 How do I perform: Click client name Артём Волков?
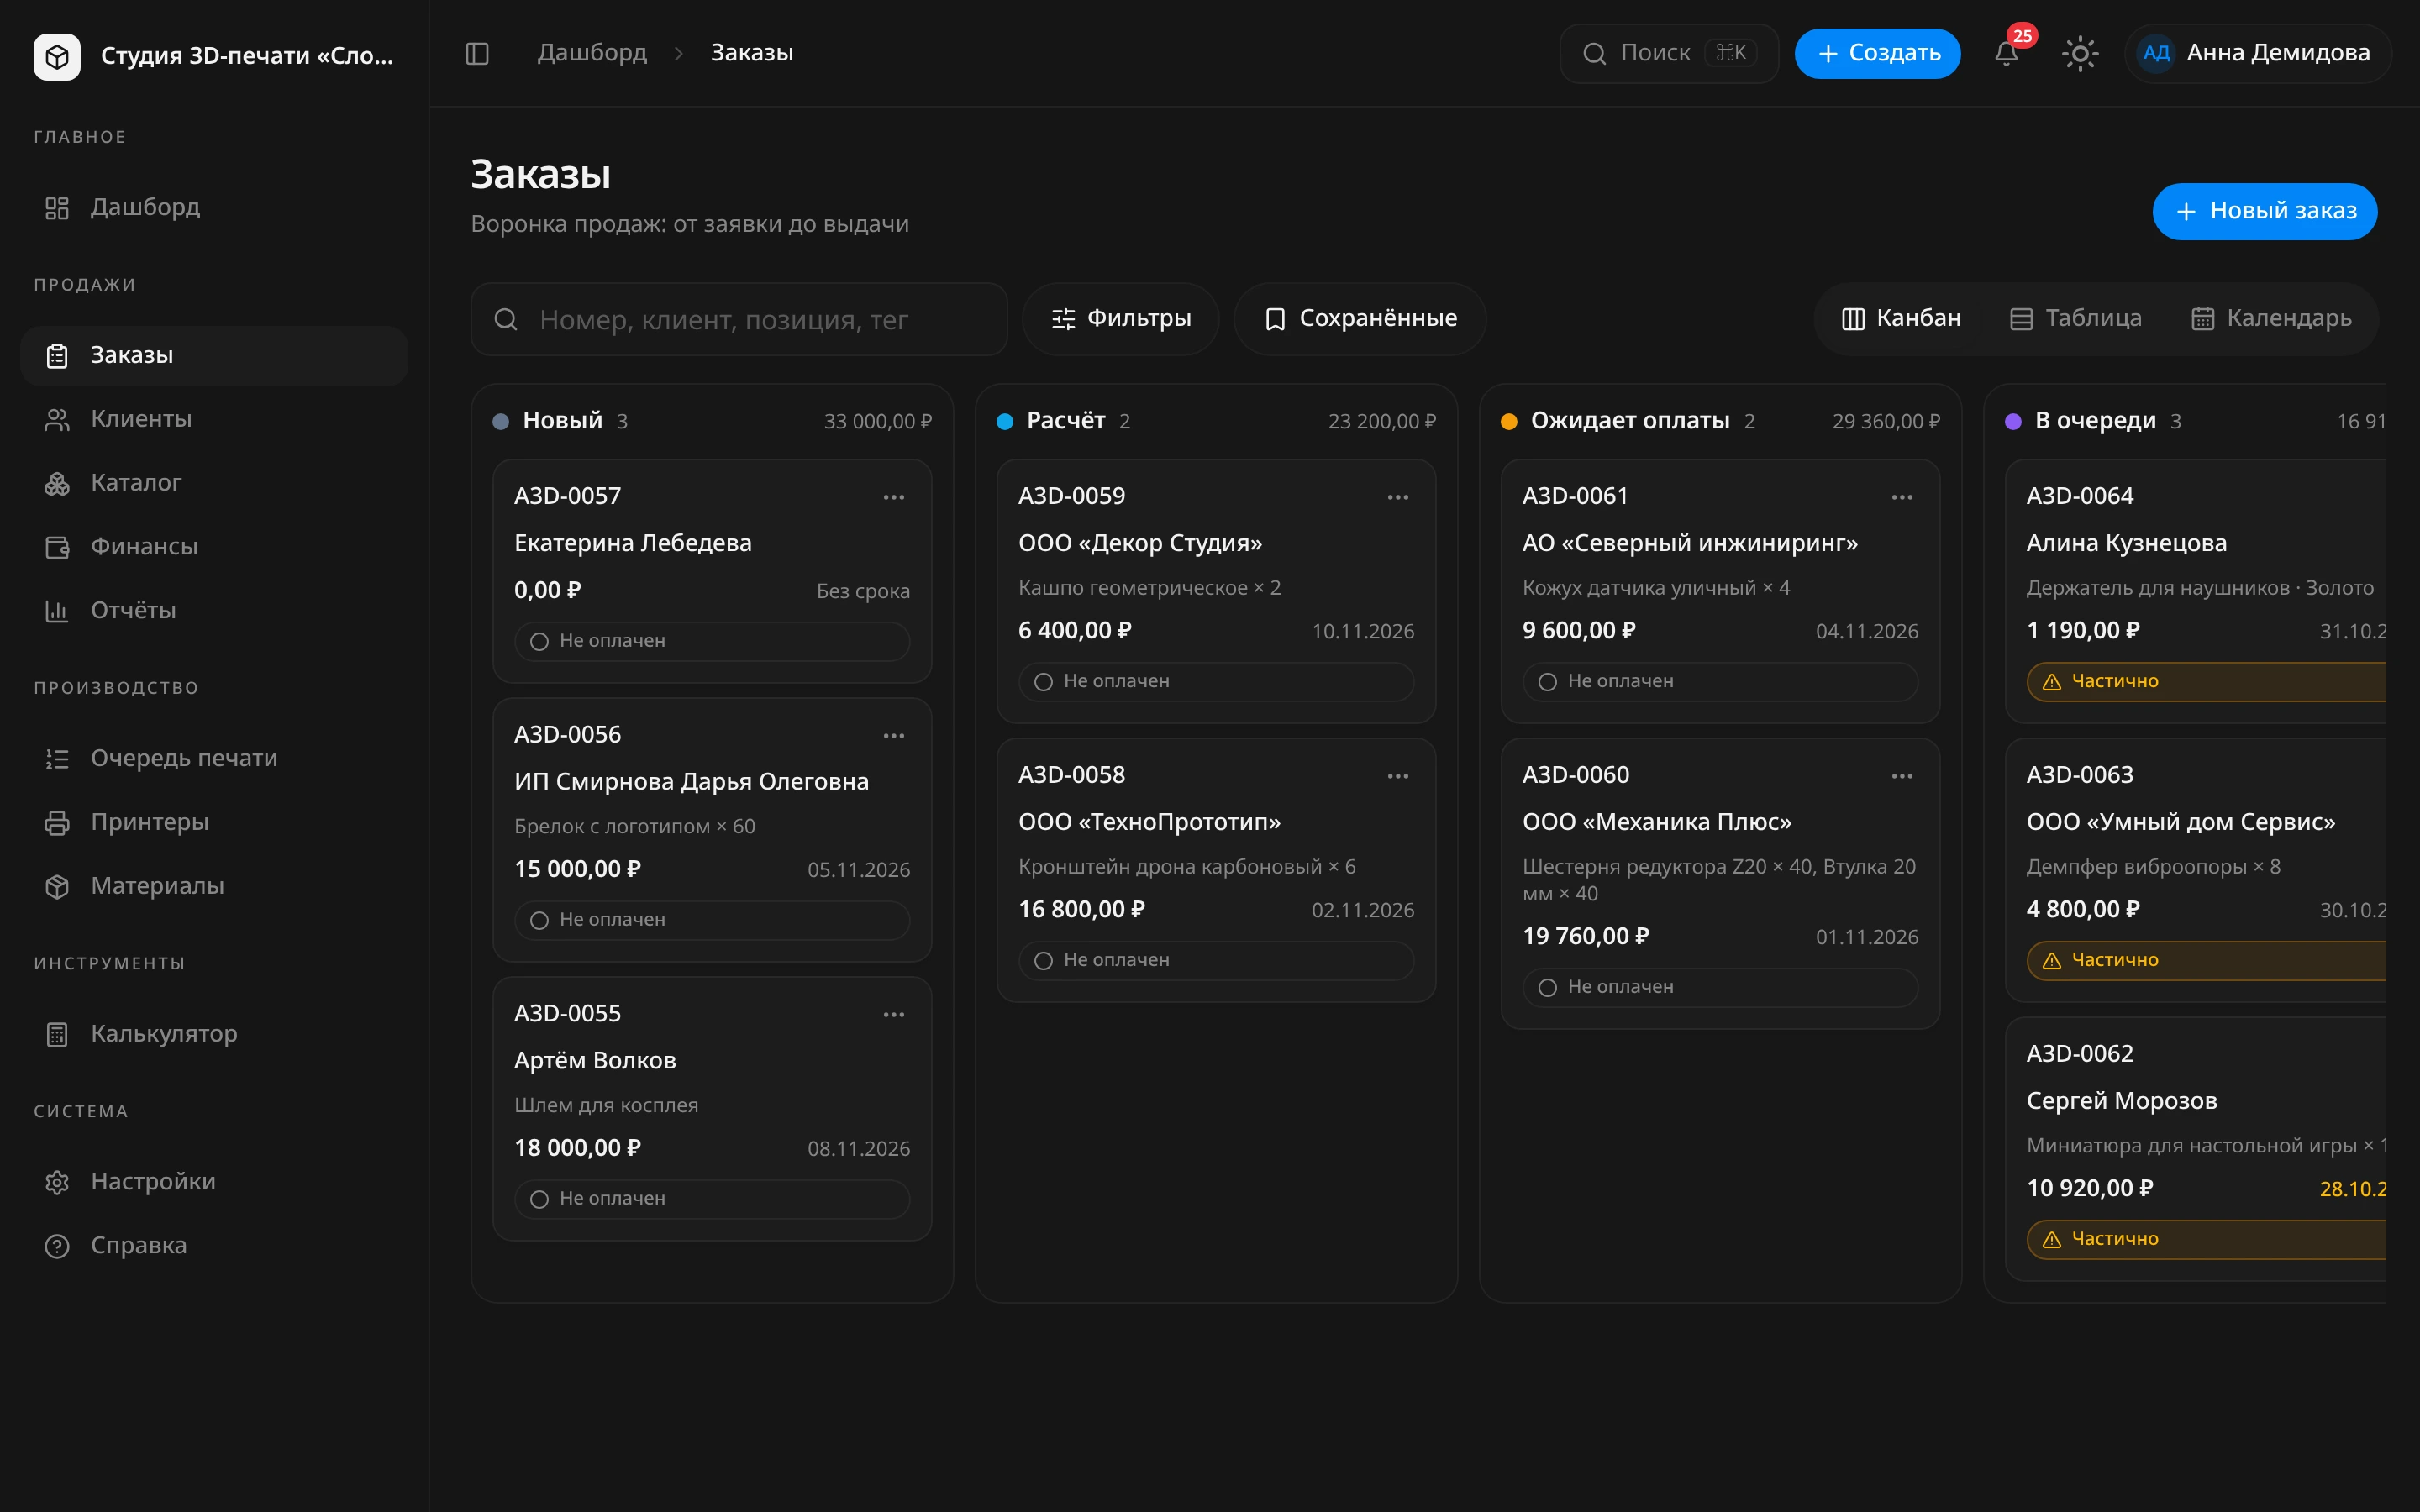click(x=595, y=1060)
